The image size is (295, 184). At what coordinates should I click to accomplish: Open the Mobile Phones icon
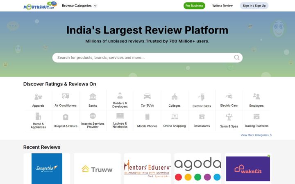click(147, 117)
